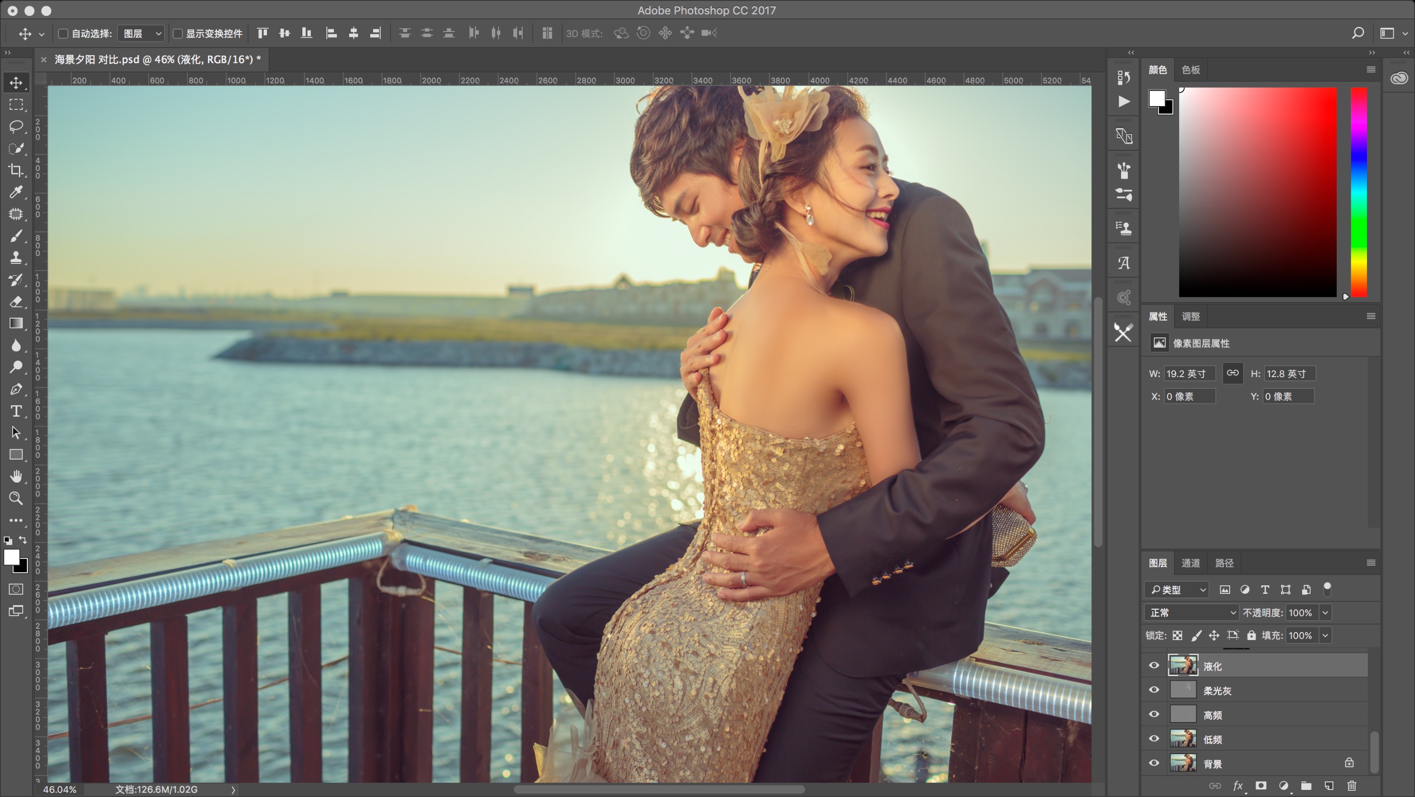Select the Dodge tool
Image resolution: width=1415 pixels, height=797 pixels.
pos(16,367)
